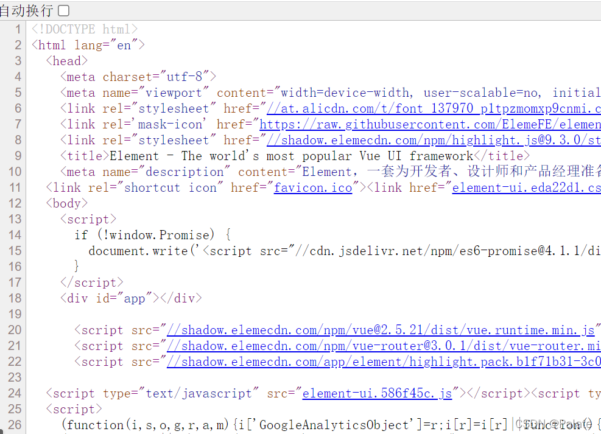Click the closing </script> tag on line 17
The width and height of the screenshot is (601, 434).
tap(91, 282)
